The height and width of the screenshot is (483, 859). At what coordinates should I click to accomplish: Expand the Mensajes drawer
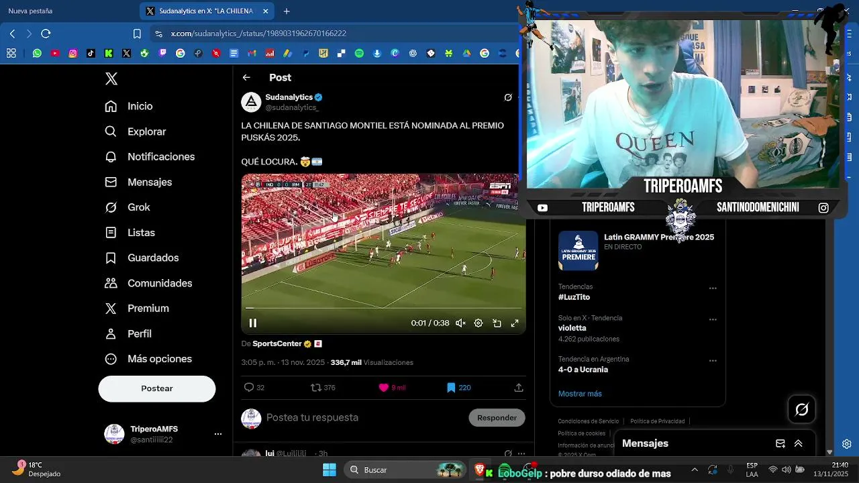point(799,443)
